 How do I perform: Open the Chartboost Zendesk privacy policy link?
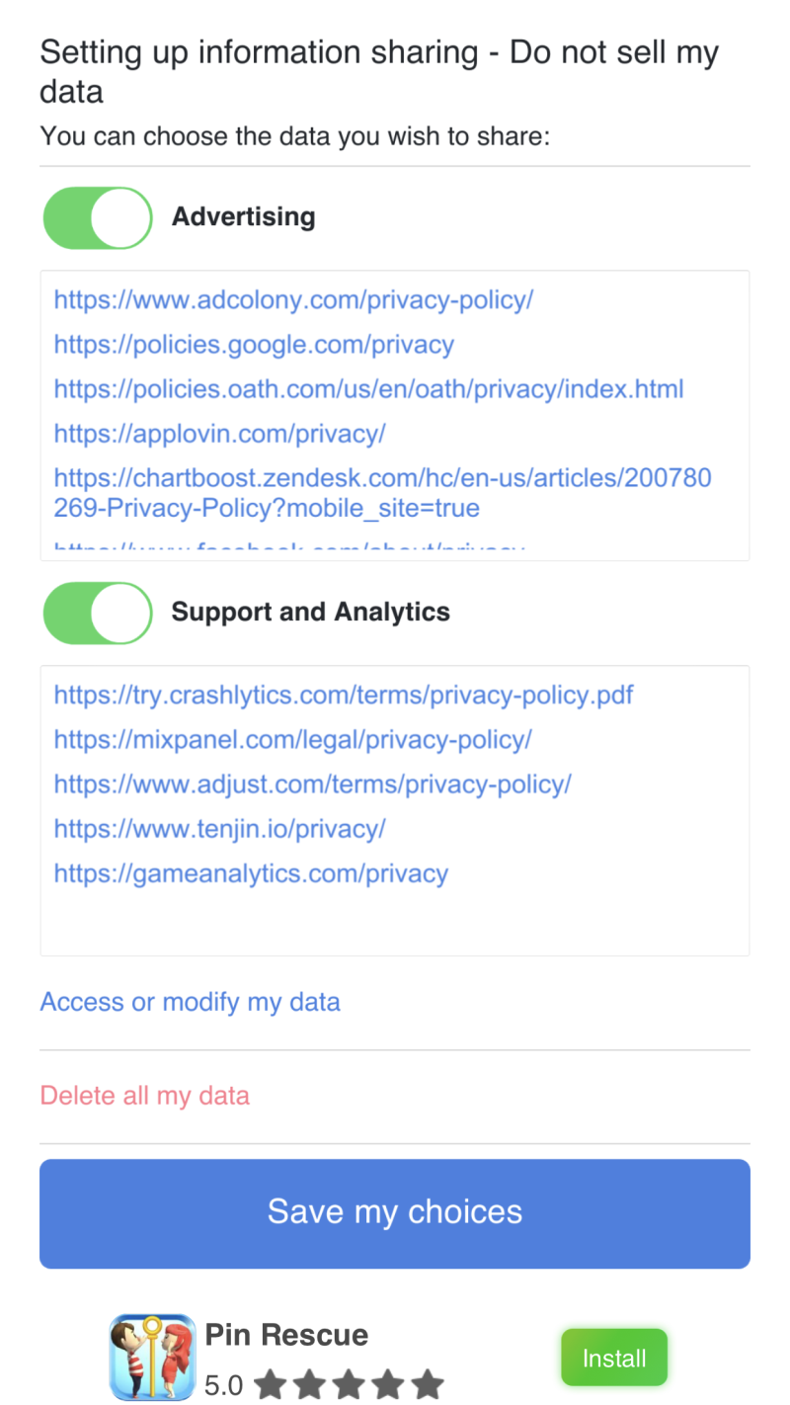[x=382, y=494]
